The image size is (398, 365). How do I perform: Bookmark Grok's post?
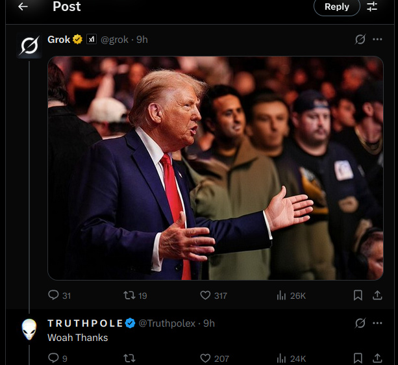(358, 296)
